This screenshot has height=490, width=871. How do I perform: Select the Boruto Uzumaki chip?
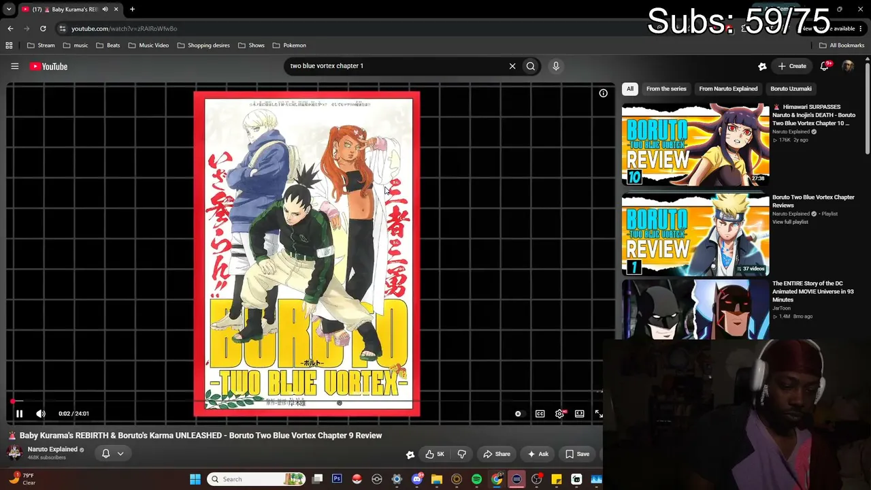pyautogui.click(x=791, y=88)
